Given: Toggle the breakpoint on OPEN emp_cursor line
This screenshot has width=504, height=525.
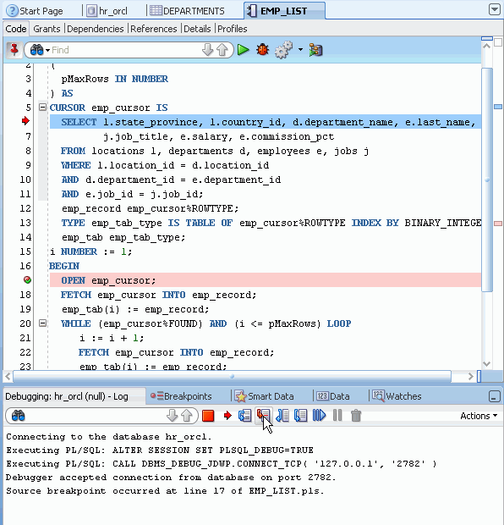Looking at the screenshot, I should 27,280.
